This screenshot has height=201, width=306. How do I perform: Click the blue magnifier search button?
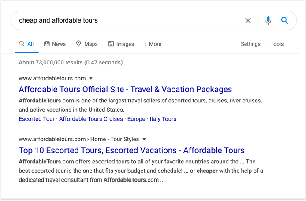(x=284, y=20)
